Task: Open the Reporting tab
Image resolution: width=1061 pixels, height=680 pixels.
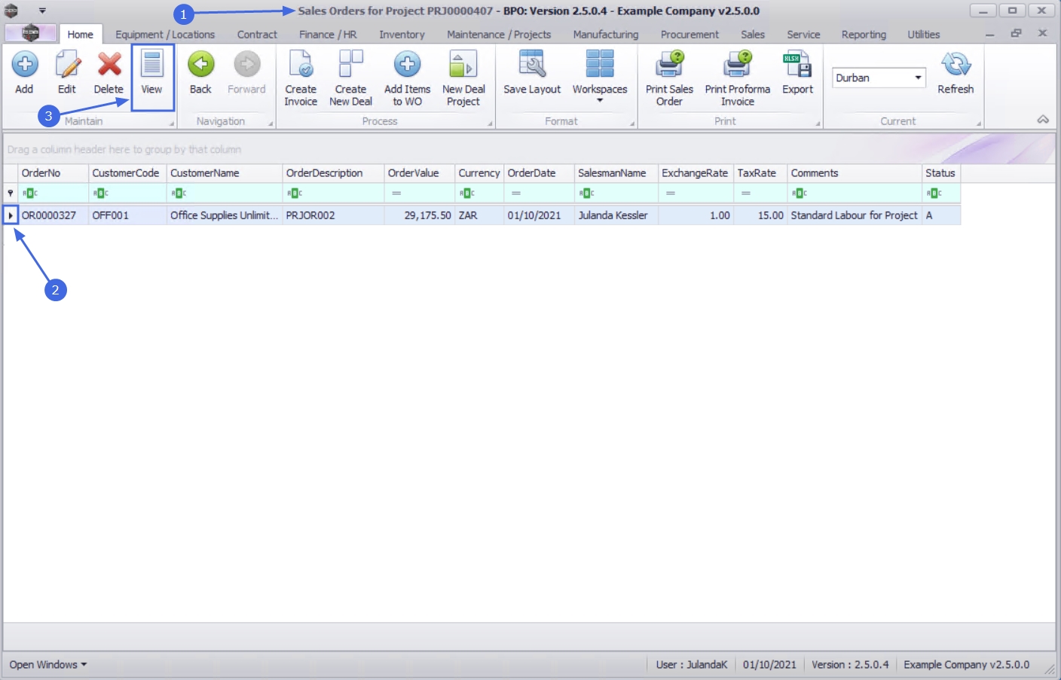Action: pos(864,35)
